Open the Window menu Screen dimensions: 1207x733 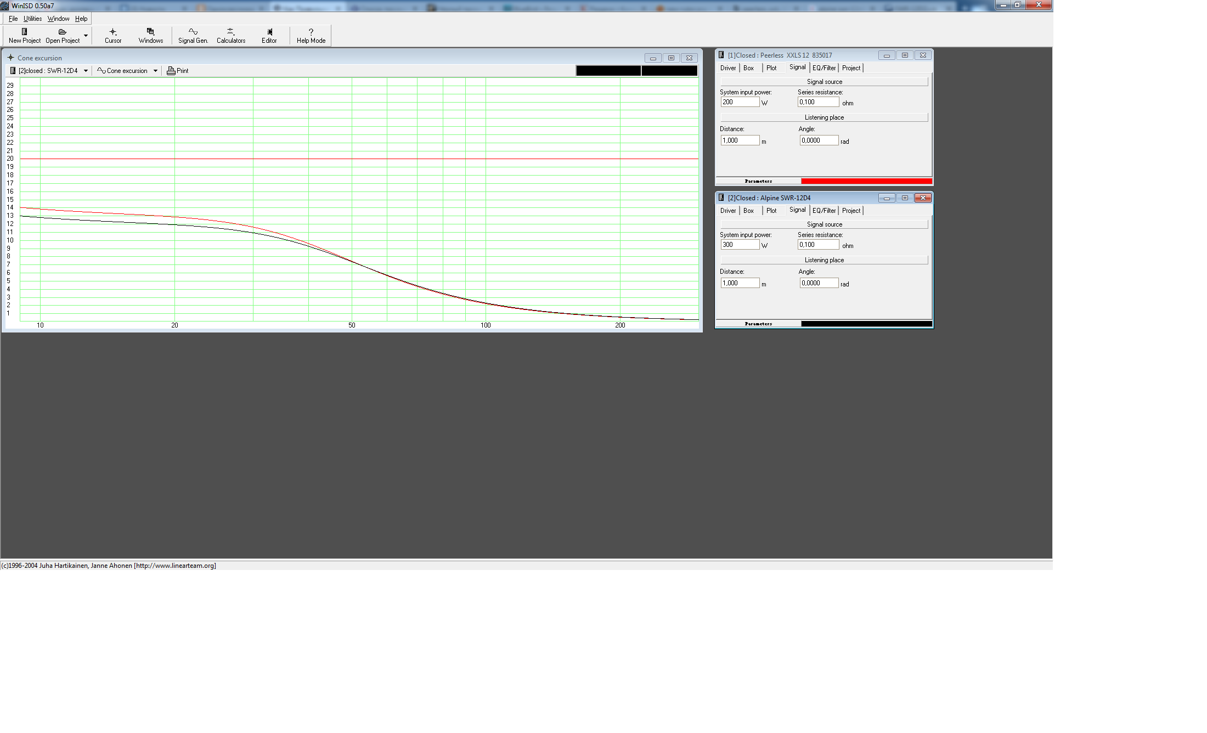59,19
